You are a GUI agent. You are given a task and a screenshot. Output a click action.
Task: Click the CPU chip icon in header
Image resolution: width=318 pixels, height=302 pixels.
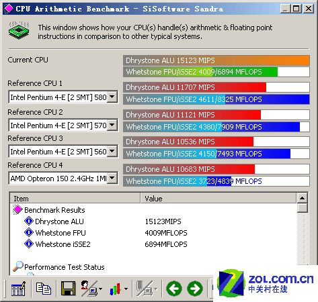click(19, 30)
